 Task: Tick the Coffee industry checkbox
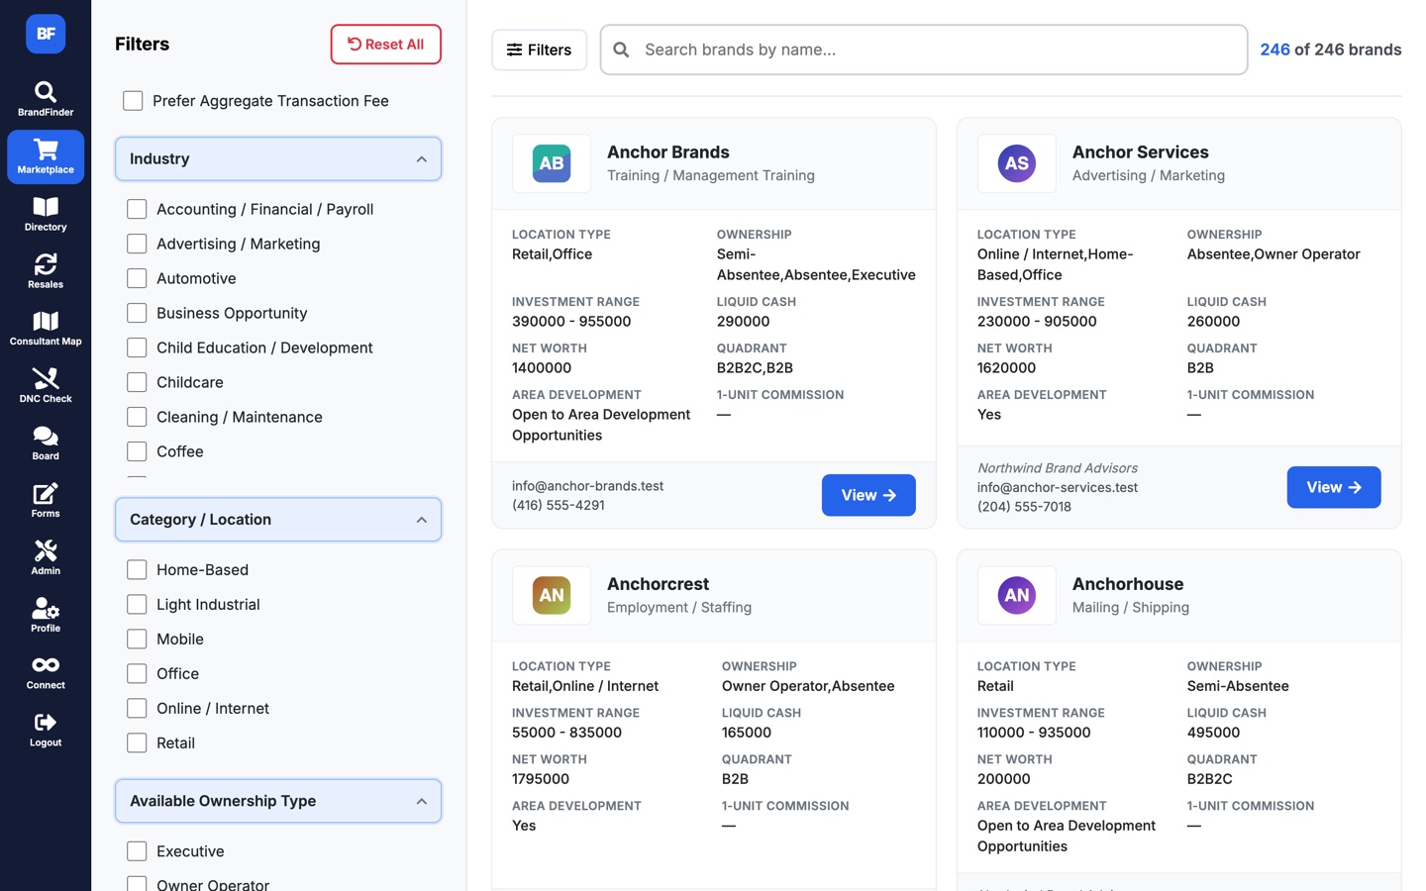(137, 451)
